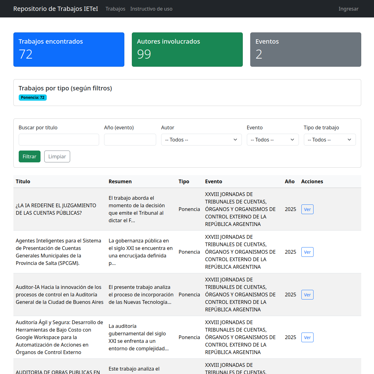Viewport: 374px width, 374px height.
Task: Click title Auditor-IA Hacia la innovación
Action: (60, 295)
